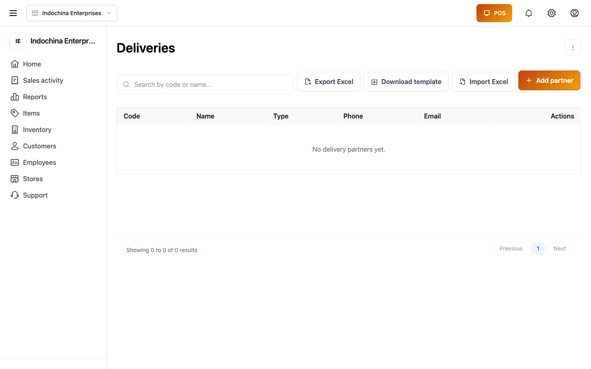This screenshot has width=591, height=369.
Task: Click the Phone column header
Action: 353,116
